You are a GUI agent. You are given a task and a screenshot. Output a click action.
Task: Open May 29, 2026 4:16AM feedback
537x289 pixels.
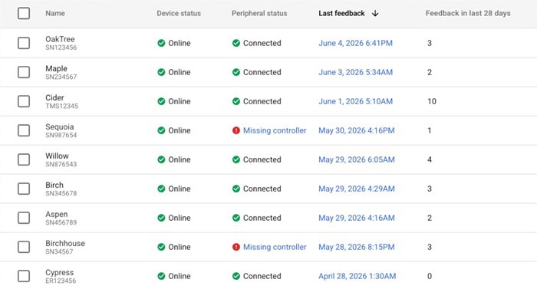[x=357, y=218]
